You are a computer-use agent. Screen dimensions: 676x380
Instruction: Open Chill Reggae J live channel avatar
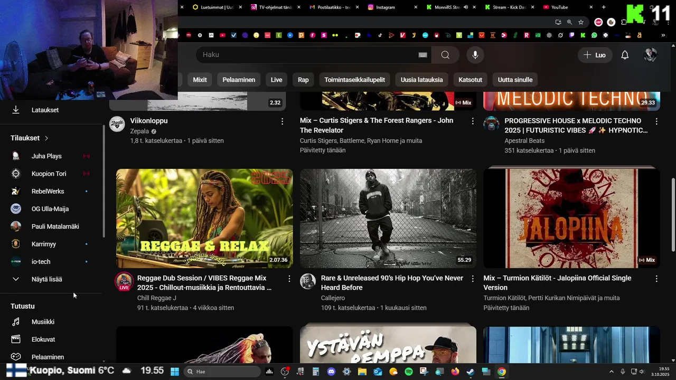coord(124,281)
